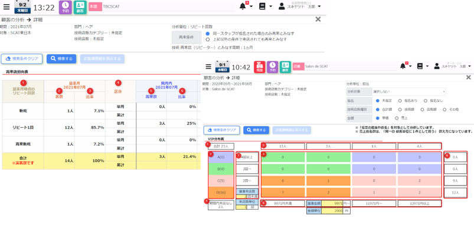Click the orange cell showing 6
Screen dimensions: 474x225
click(283, 181)
